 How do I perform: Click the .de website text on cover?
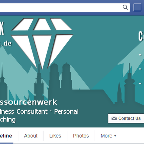[6, 43]
